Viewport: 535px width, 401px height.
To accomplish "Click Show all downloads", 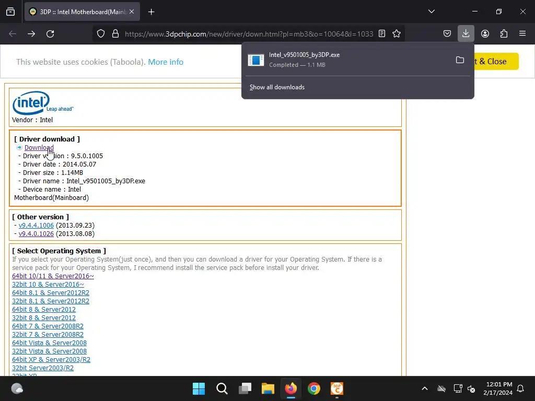I will (x=277, y=87).
